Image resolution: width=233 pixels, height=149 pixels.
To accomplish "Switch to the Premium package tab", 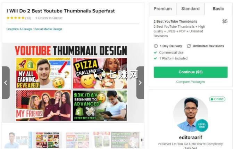I will pyautogui.click(x=163, y=9).
